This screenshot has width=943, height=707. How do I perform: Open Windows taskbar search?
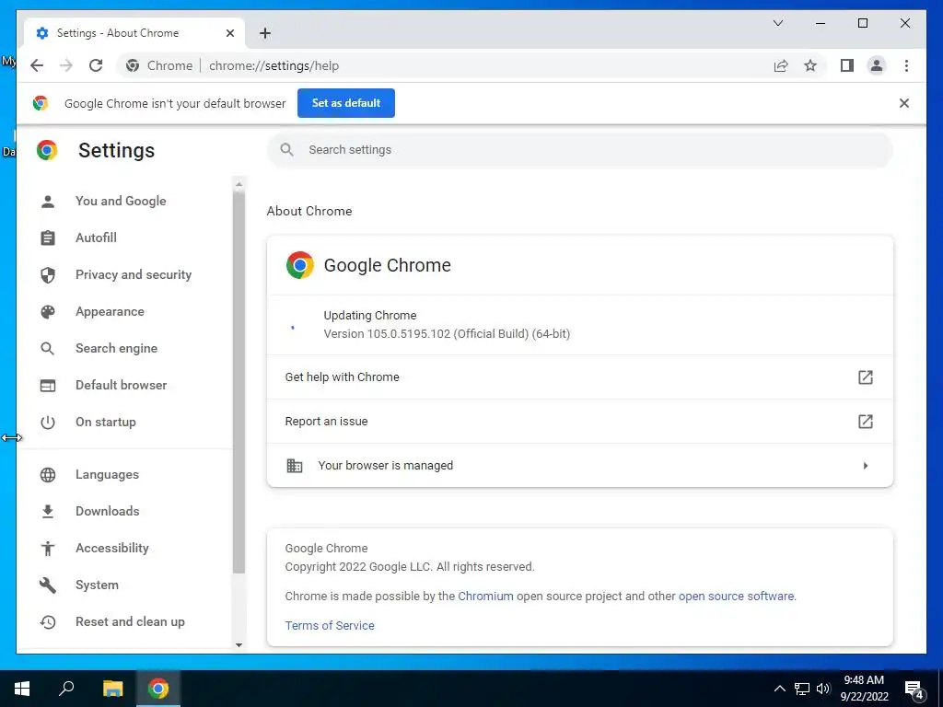pos(66,689)
